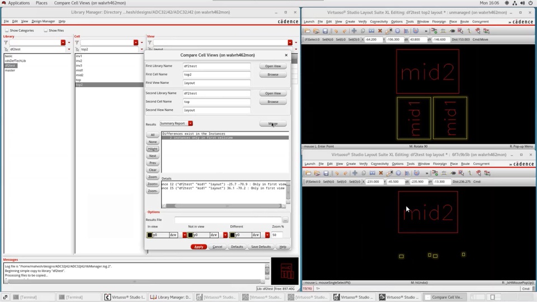Click Redo arrow in top2 layout window toolbar

[x=345, y=31]
